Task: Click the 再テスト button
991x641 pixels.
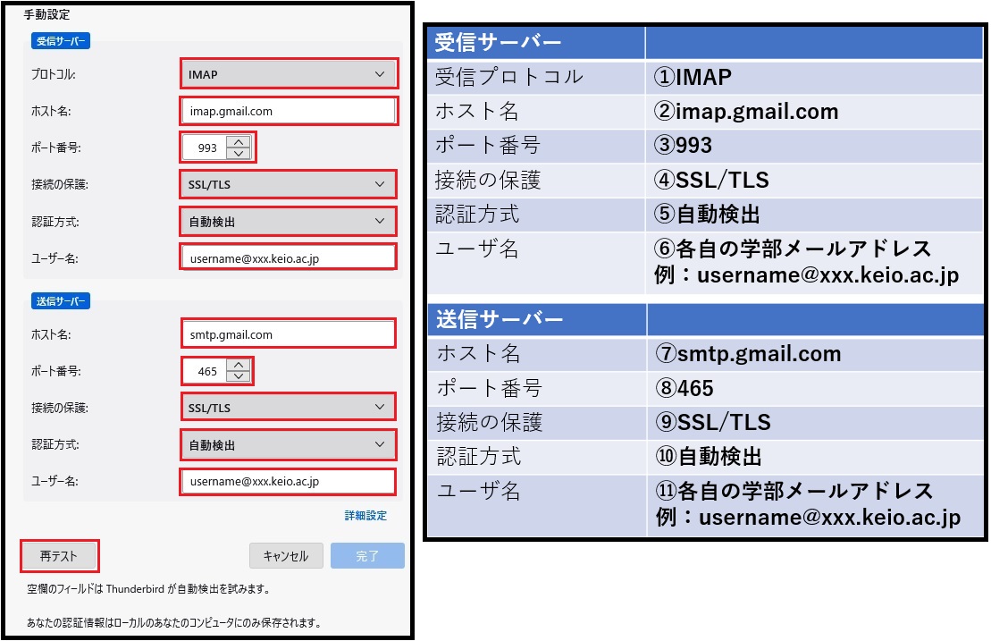Action: click(x=59, y=556)
